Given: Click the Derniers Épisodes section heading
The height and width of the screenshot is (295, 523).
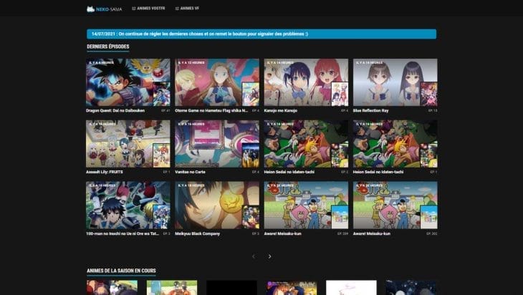Looking at the screenshot, I should 108,47.
